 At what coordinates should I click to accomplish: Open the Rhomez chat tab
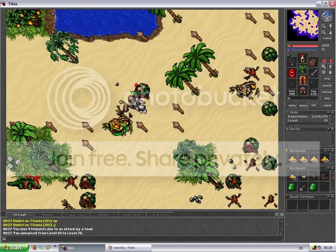tap(104, 215)
